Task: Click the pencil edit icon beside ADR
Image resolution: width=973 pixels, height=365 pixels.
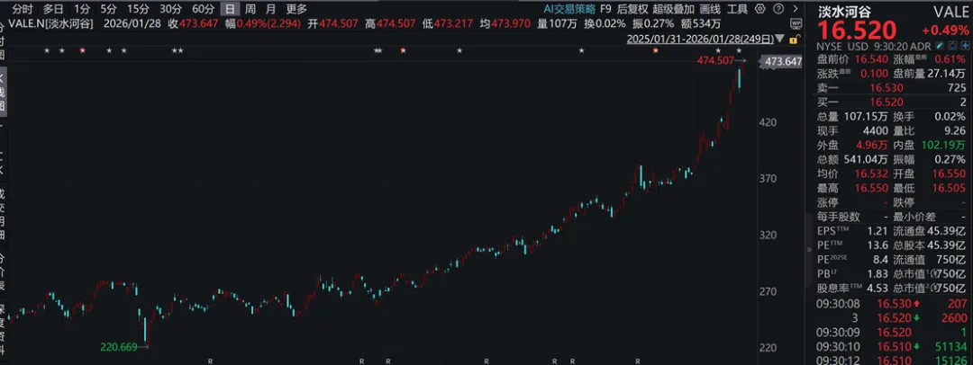Action: click(x=940, y=46)
